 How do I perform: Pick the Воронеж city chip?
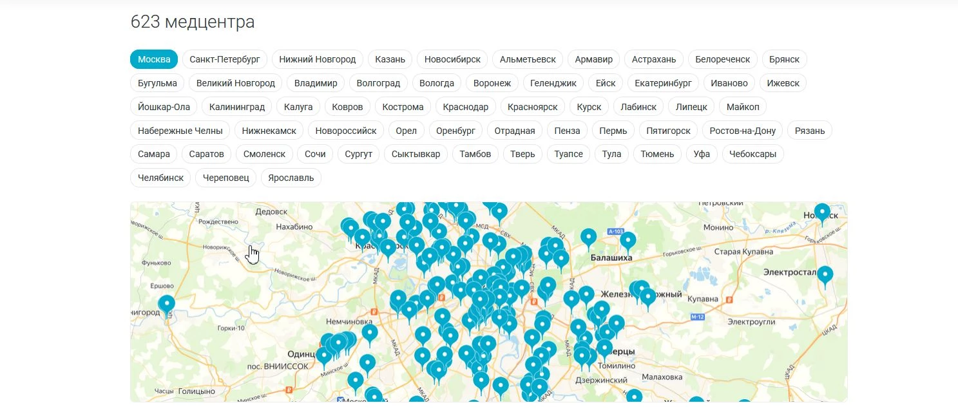(x=492, y=83)
